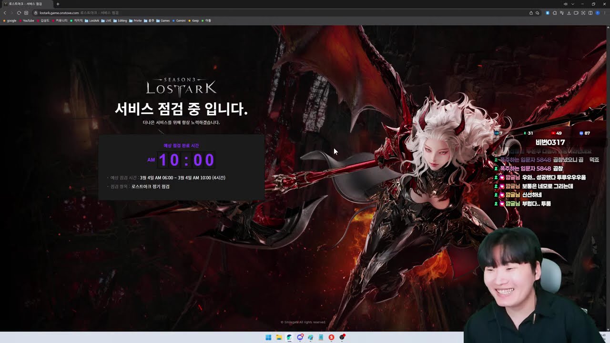Click the screen capture icon in toolbar
This screenshot has height=343, width=610.
click(583, 13)
